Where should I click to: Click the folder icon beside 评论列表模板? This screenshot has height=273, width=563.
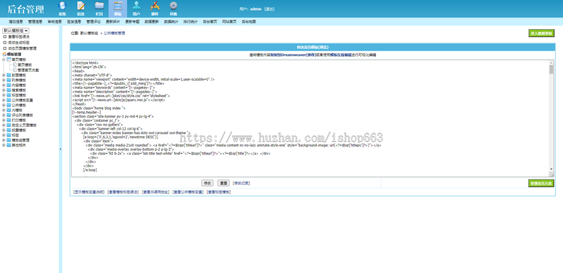[9, 115]
